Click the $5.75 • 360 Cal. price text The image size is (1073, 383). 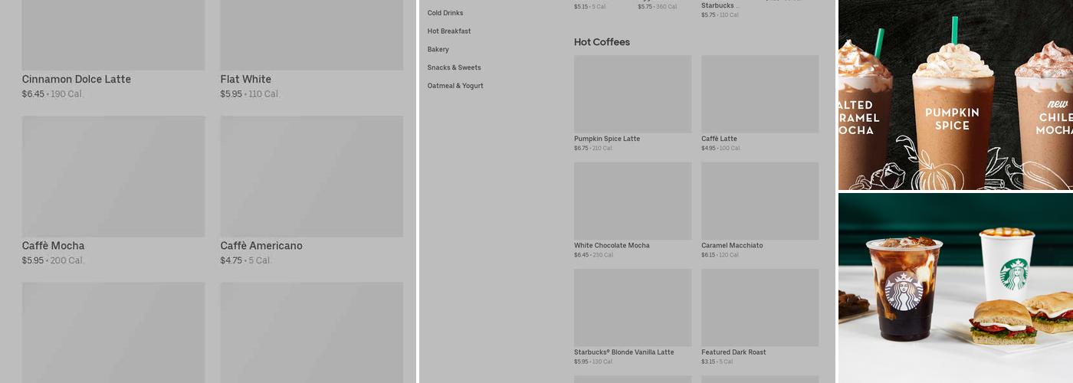point(658,7)
